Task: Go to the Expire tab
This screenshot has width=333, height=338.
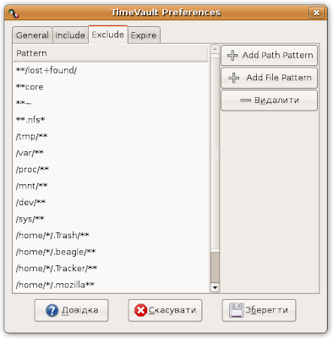Action: tap(144, 35)
